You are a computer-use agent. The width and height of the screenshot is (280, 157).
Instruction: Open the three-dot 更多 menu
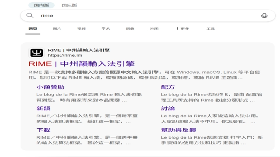182,29
